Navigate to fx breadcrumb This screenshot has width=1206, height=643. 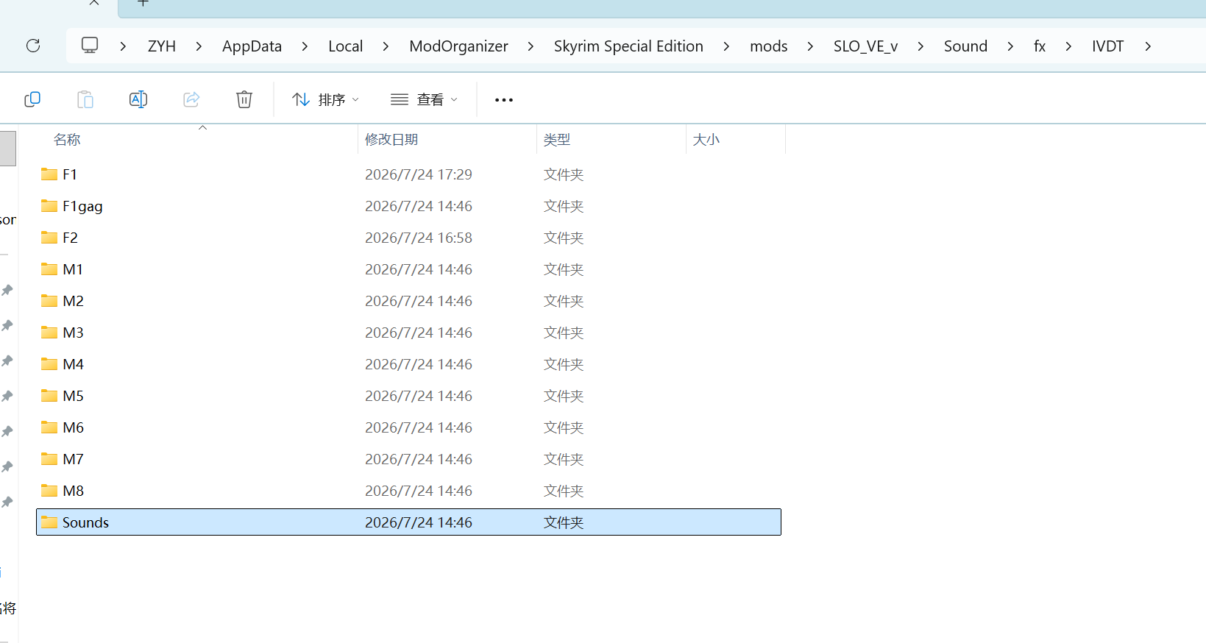click(x=1040, y=46)
